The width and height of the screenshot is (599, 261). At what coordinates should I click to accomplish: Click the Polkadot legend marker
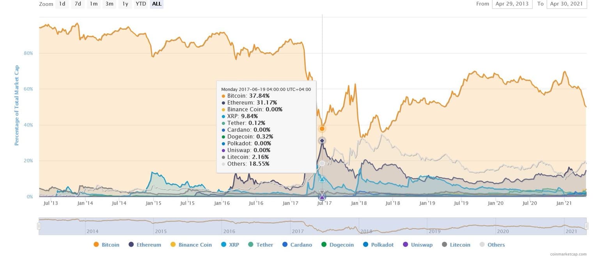pos(365,245)
